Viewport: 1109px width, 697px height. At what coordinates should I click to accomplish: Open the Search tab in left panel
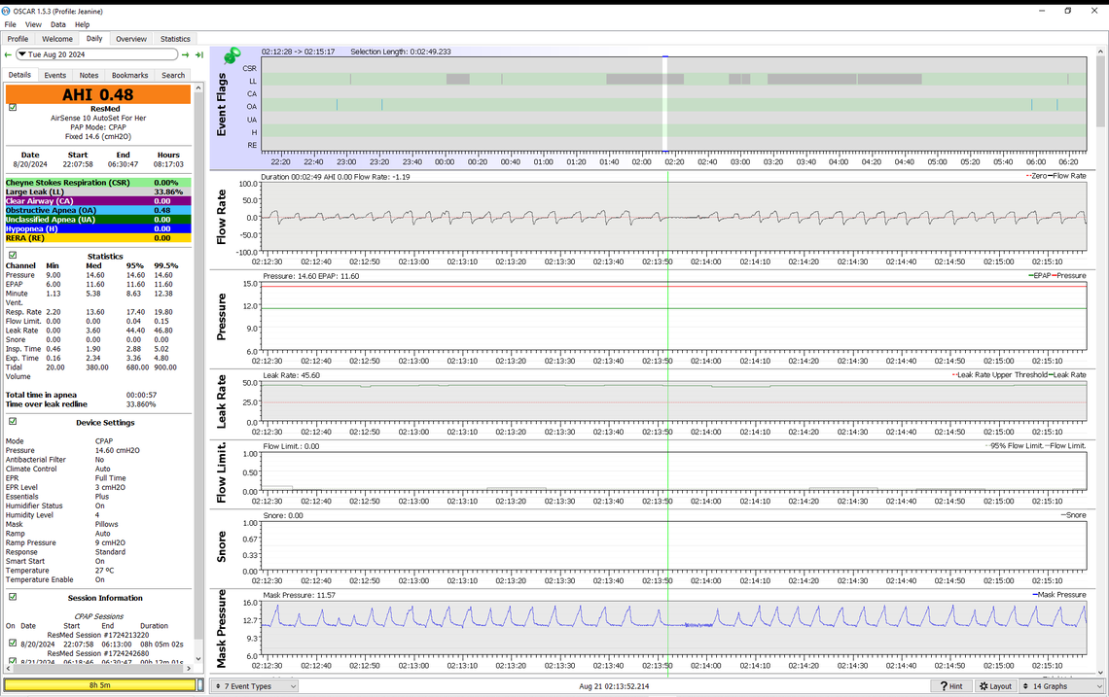[x=173, y=75]
